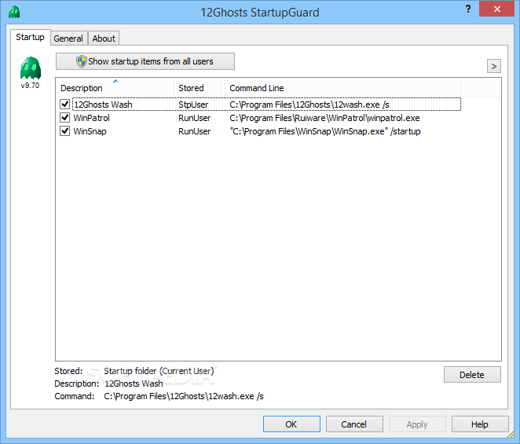
Task: Click Show startup items from all users
Action: (x=145, y=61)
